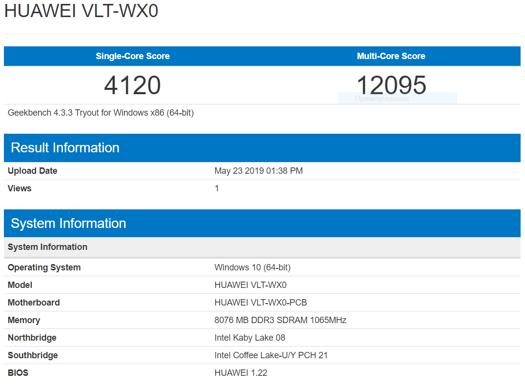Select the Windows 10 (64-bit) value

252,267
